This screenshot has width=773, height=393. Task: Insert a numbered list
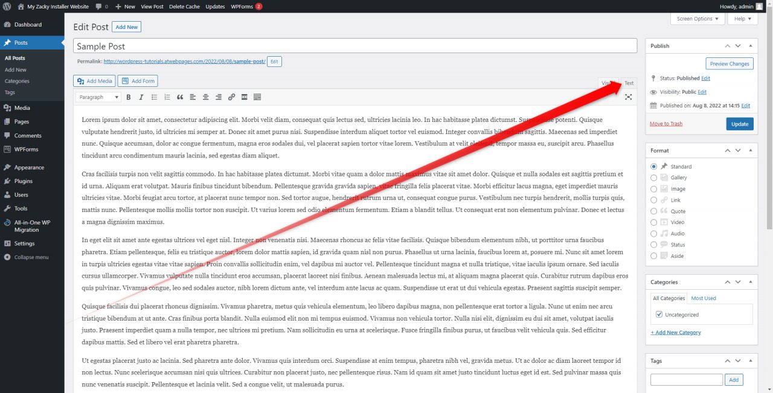point(166,97)
